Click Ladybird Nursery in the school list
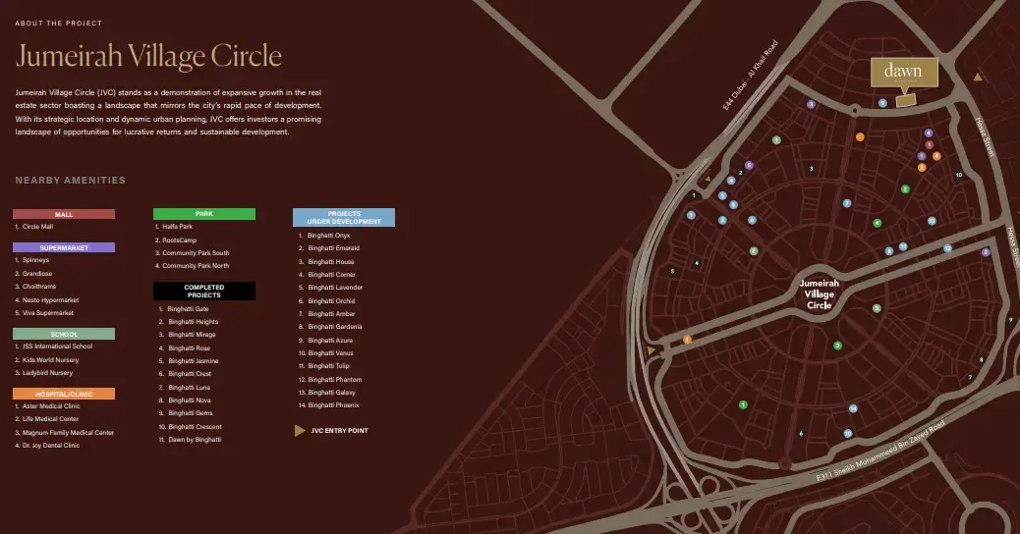This screenshot has width=1020, height=534. coord(43,373)
